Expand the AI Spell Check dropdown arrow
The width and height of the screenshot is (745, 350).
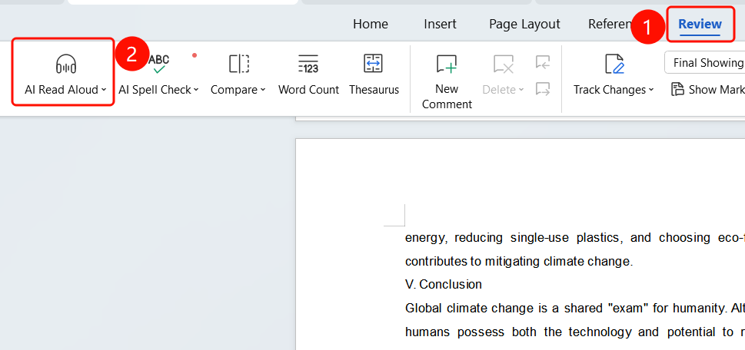(x=196, y=90)
